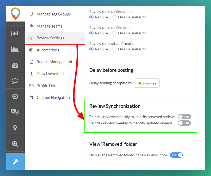Viewport: 211px width, 176px height.
Task: Select Disable for review removal confirmation
Action: click(115, 49)
